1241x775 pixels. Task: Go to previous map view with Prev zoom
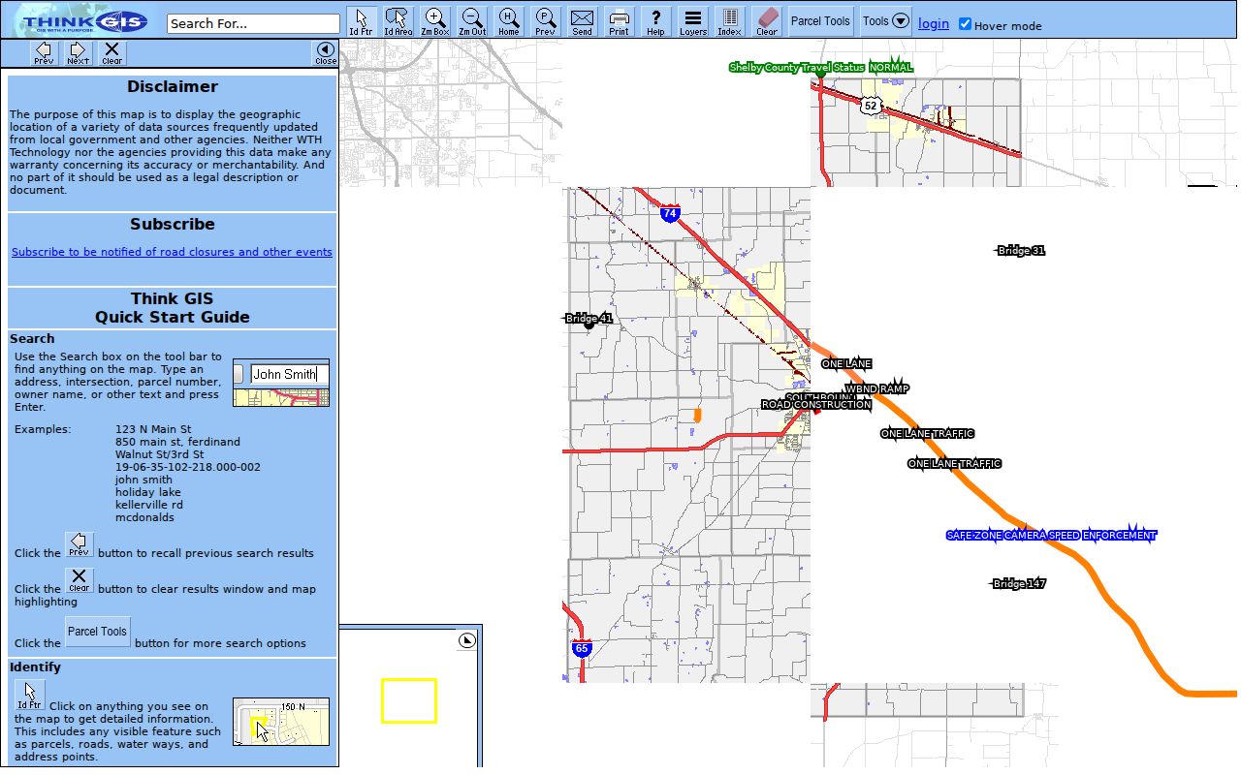[546, 21]
